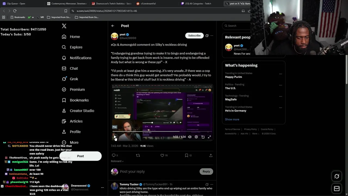This screenshot has height=196, width=348.
Task: Click the Post your reply field
Action: pos(159,171)
